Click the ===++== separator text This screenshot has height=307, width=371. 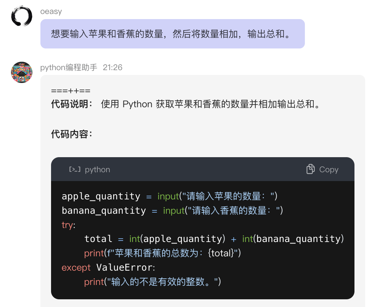71,91
